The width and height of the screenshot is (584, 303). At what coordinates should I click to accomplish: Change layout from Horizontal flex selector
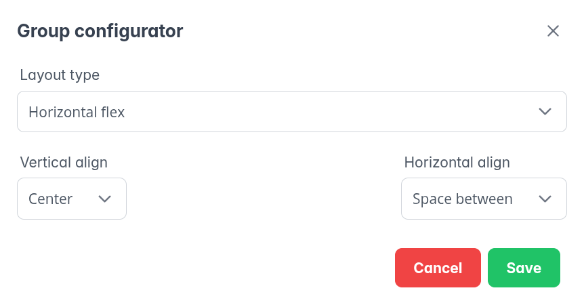(x=291, y=112)
